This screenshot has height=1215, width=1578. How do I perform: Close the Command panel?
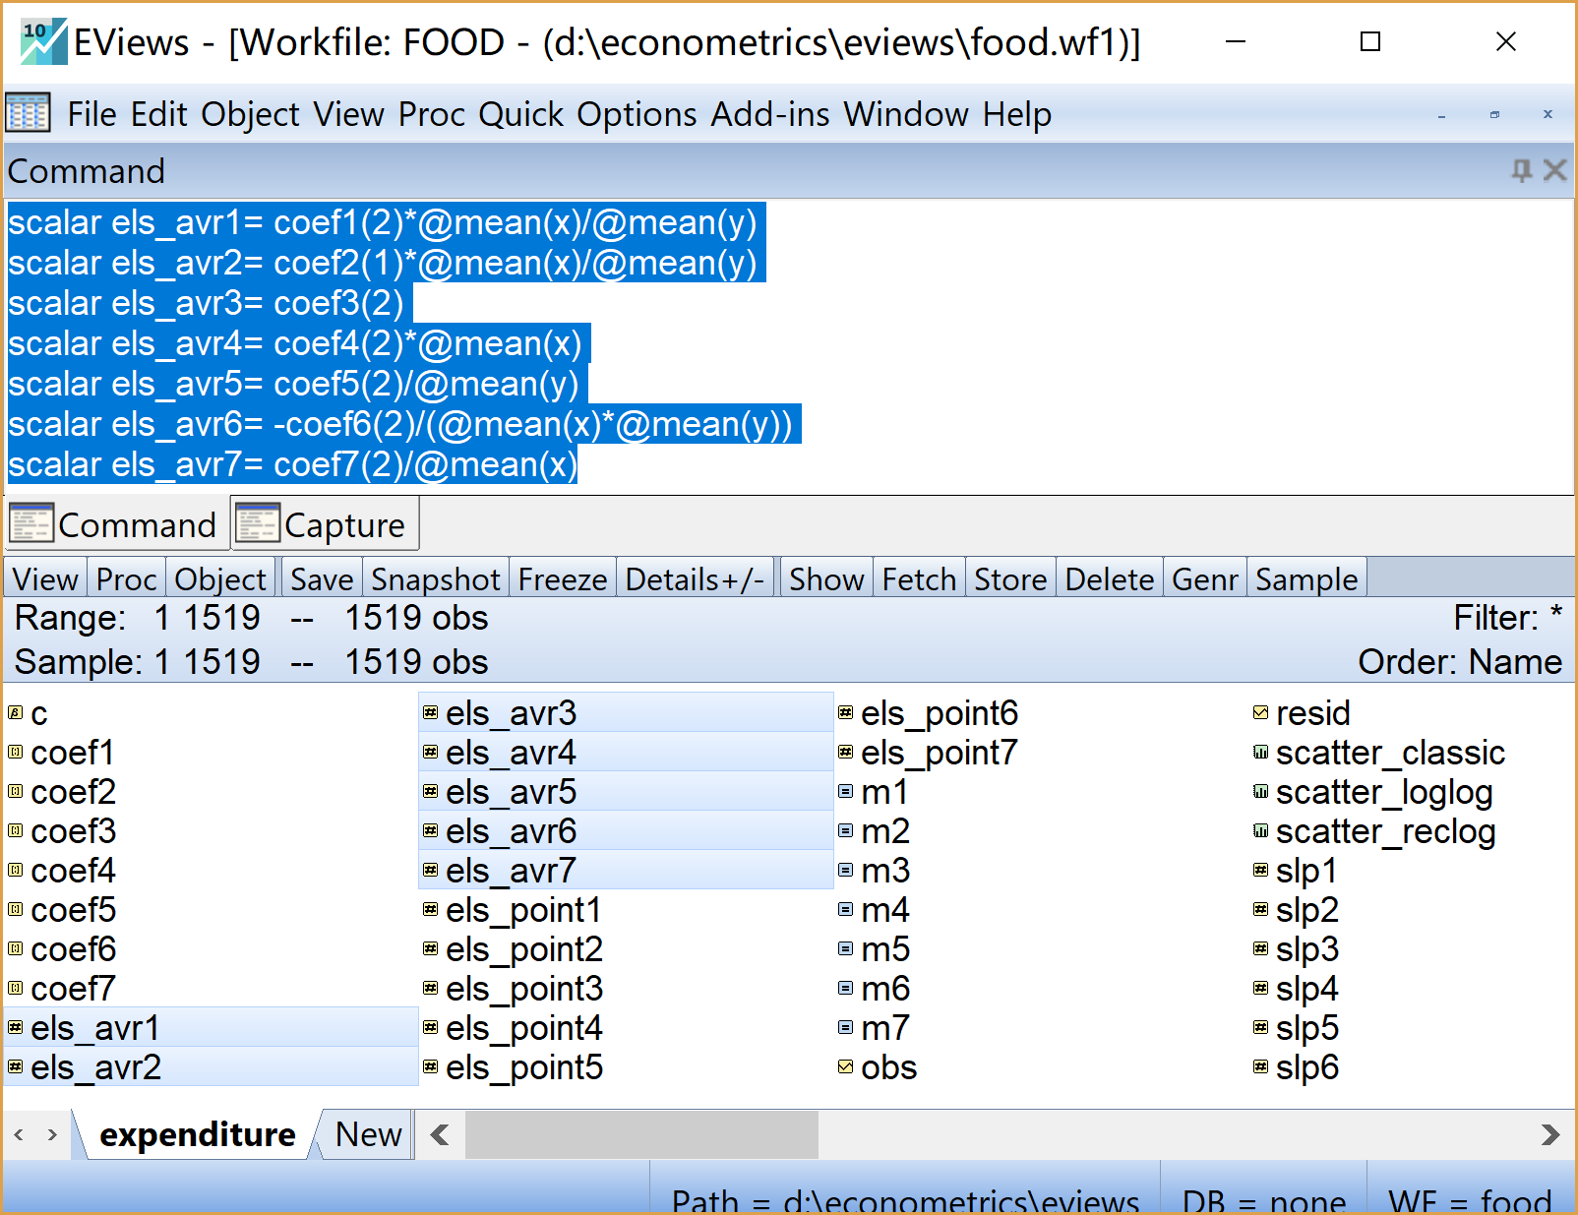tap(1555, 171)
